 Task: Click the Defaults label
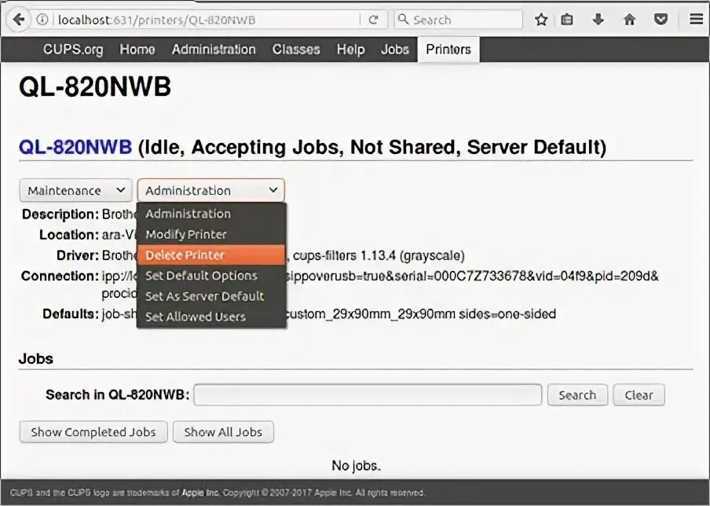click(71, 314)
